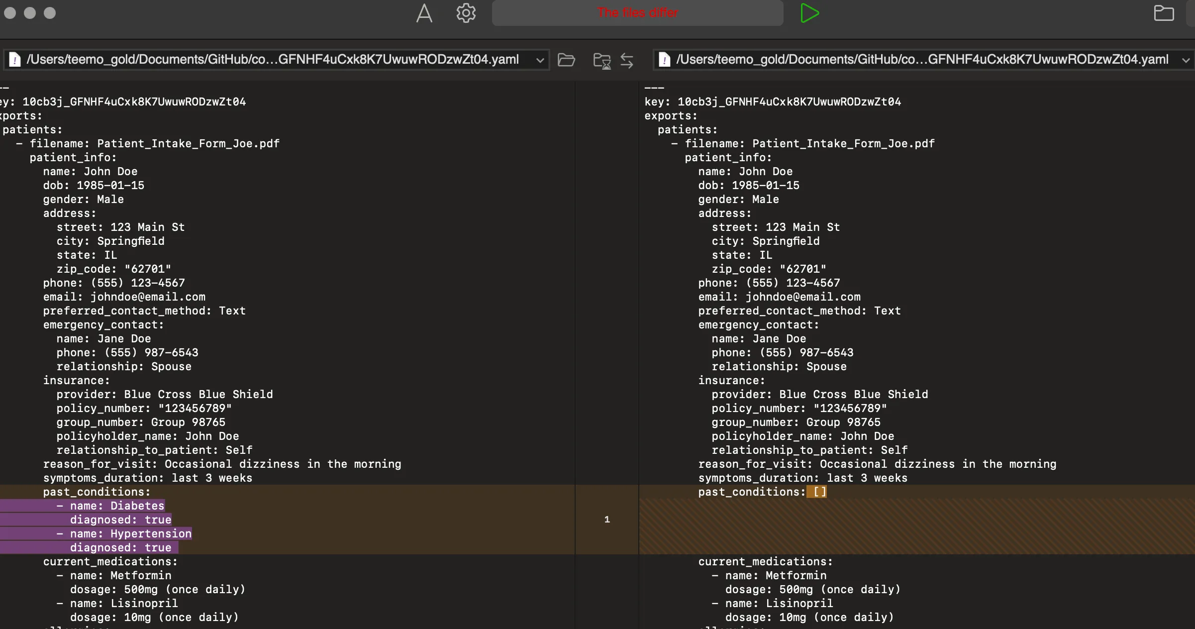Click the open folder icon beside left path
The image size is (1195, 629).
click(x=566, y=60)
